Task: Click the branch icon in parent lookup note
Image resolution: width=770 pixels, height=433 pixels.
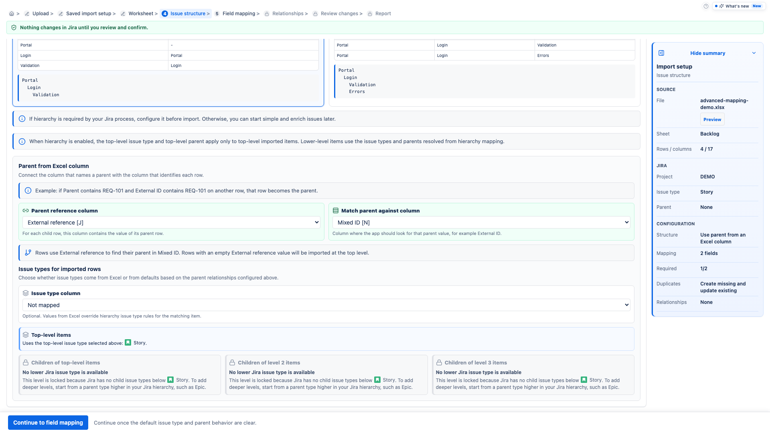Action: click(28, 253)
